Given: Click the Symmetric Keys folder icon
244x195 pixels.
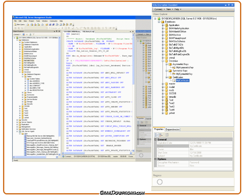Looking at the screenshot, I should coord(170,71).
